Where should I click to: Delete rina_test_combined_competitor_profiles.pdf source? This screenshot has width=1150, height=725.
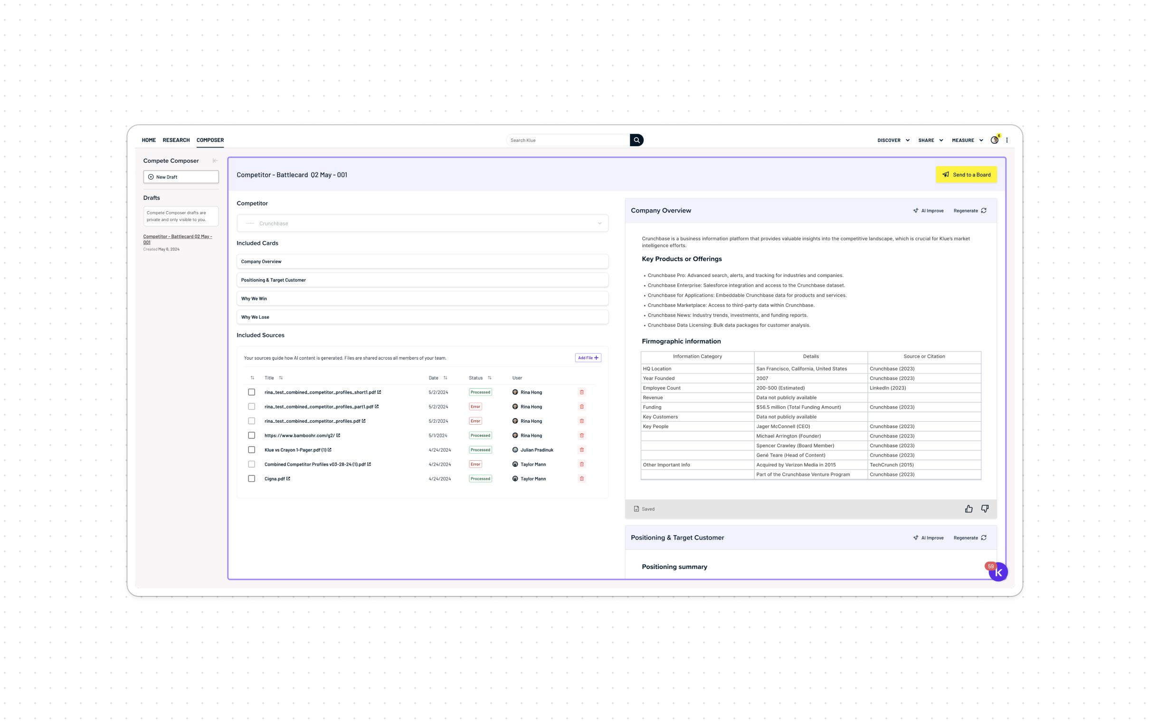tap(582, 421)
